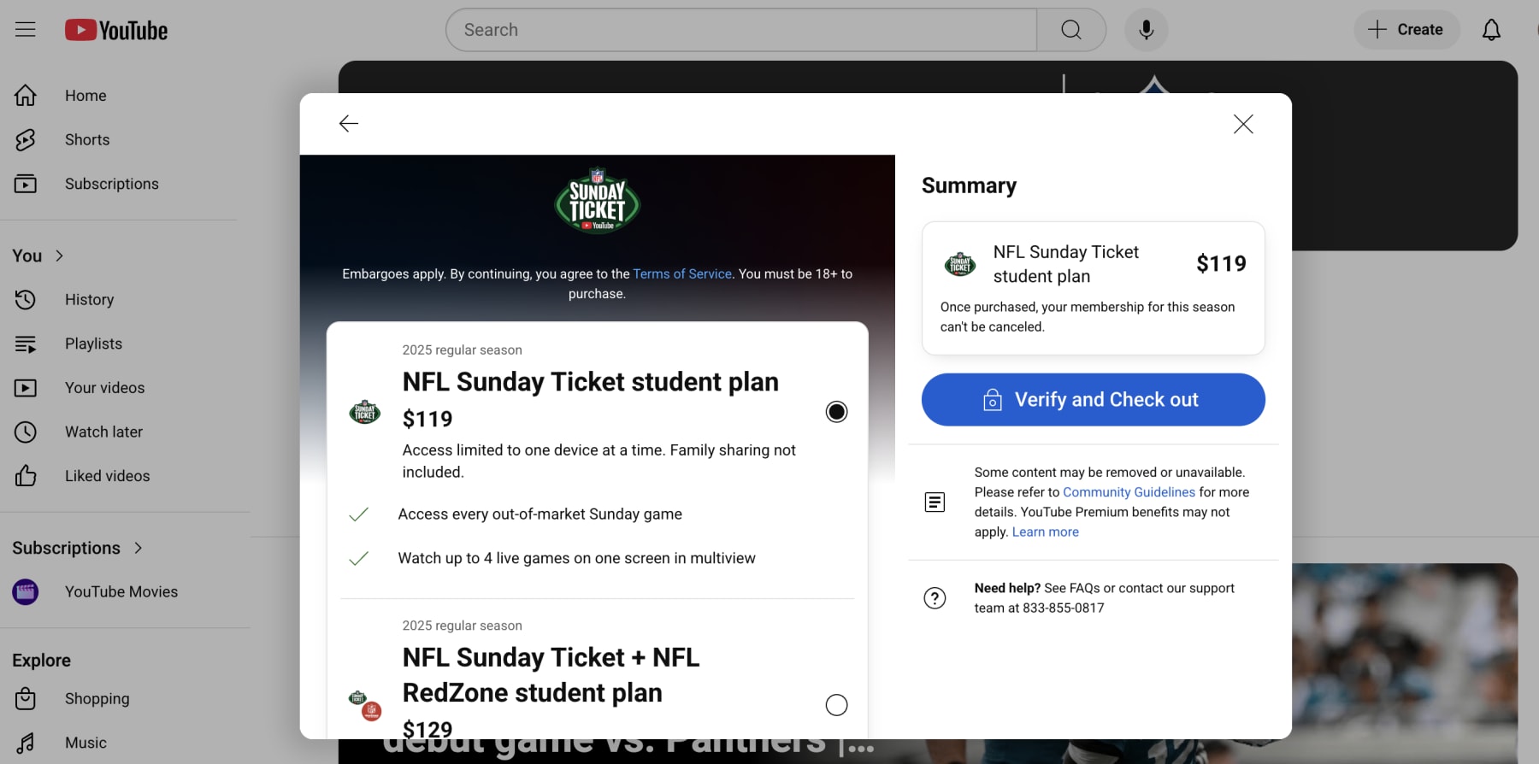Focus the Search input field
Viewport: 1539px width, 764px height.
[741, 30]
